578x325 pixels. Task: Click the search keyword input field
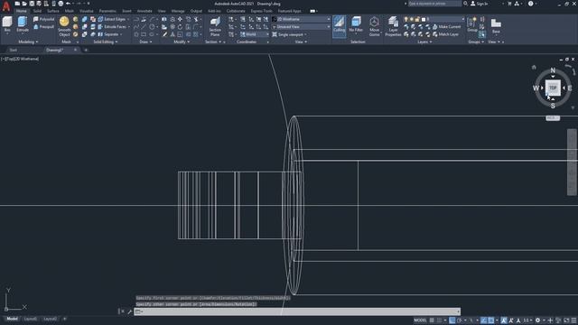pyautogui.click(x=434, y=4)
